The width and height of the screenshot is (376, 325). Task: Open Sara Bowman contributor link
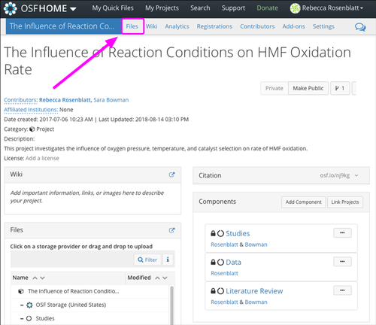click(x=111, y=100)
